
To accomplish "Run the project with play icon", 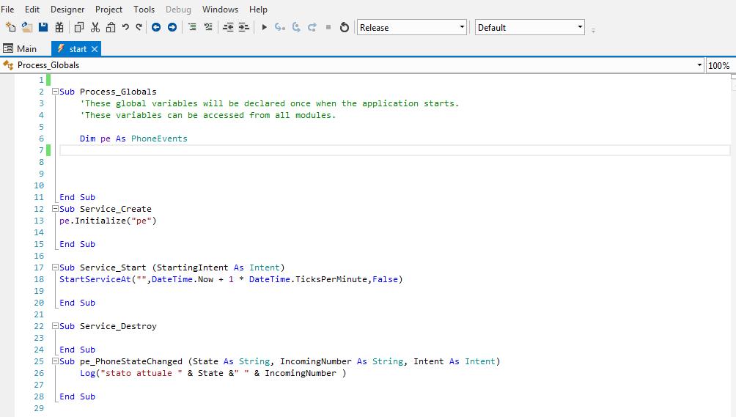I will coord(264,27).
